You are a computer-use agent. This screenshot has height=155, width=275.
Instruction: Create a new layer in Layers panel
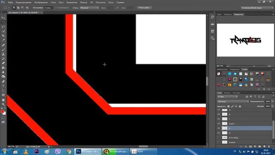(264, 146)
